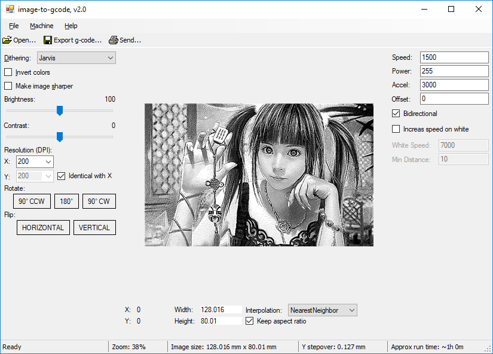Image resolution: width=493 pixels, height=354 pixels.
Task: Open the File menu
Action: point(14,26)
